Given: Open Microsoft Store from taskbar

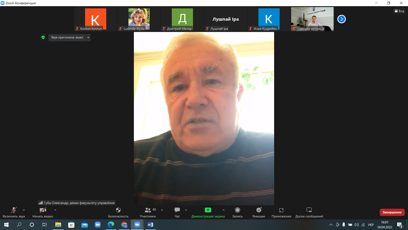Looking at the screenshot, I should tap(71, 225).
